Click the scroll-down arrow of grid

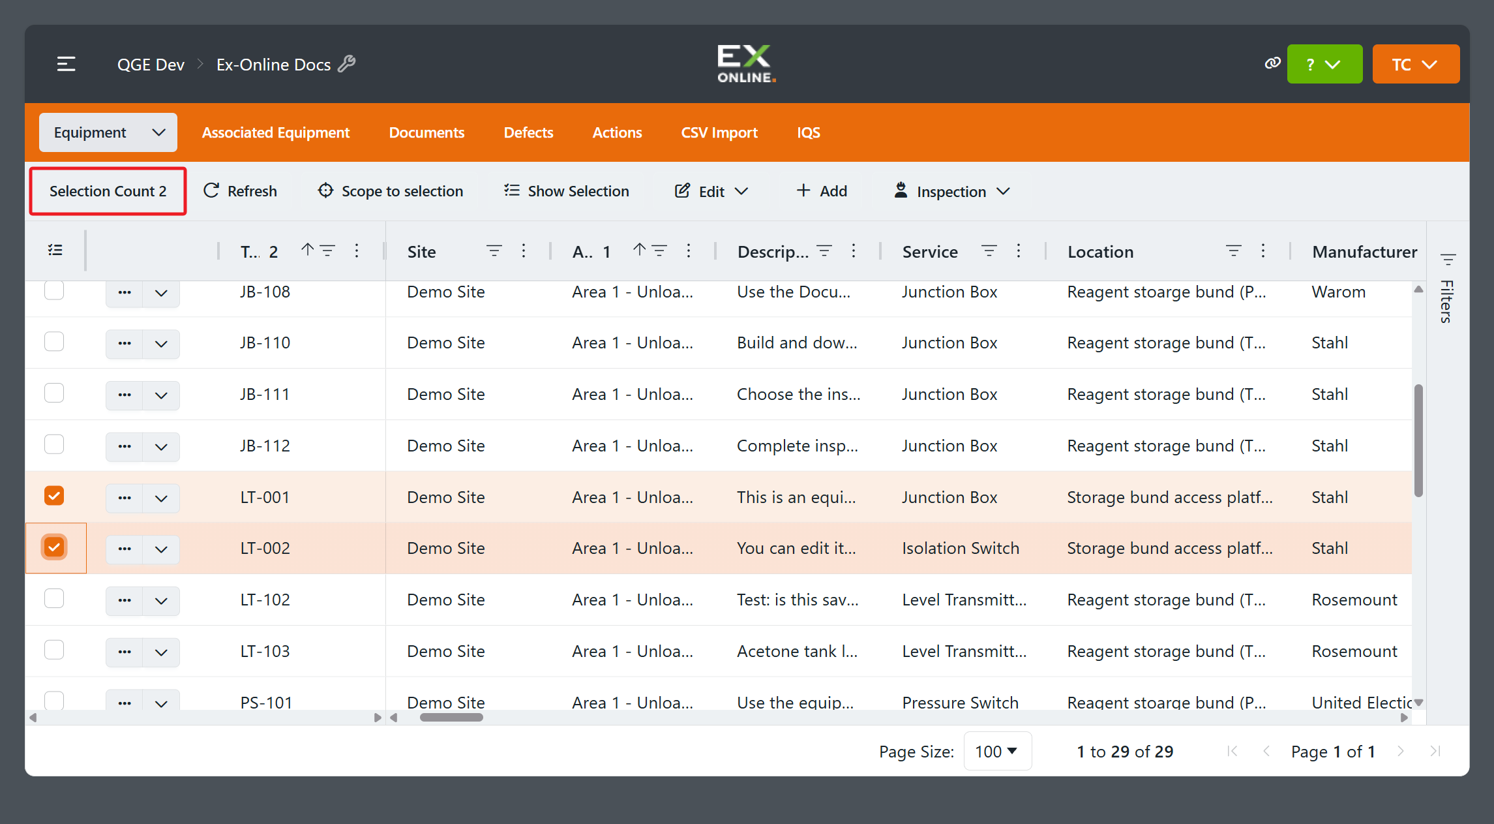pyautogui.click(x=1418, y=703)
